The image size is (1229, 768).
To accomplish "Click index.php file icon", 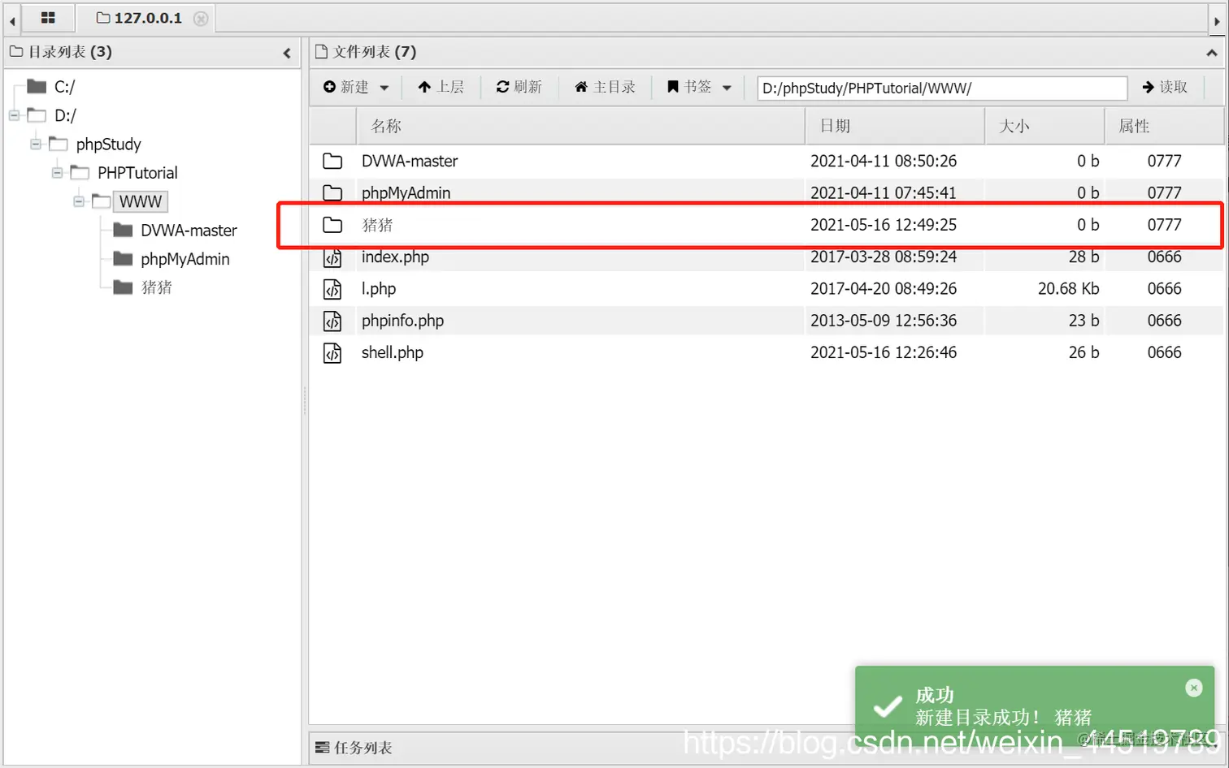I will pos(332,257).
